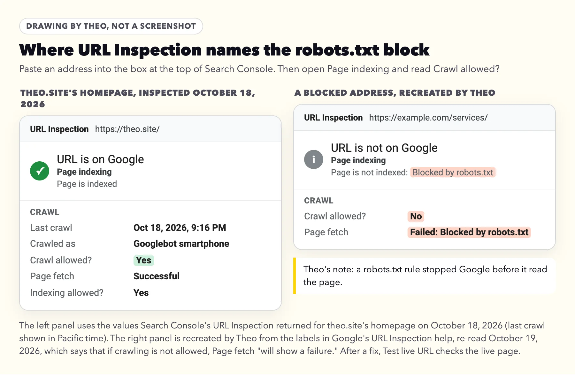Click 'Crawl allowed?' label in example.com panel
Screen dimensions: 575x375
tap(335, 216)
